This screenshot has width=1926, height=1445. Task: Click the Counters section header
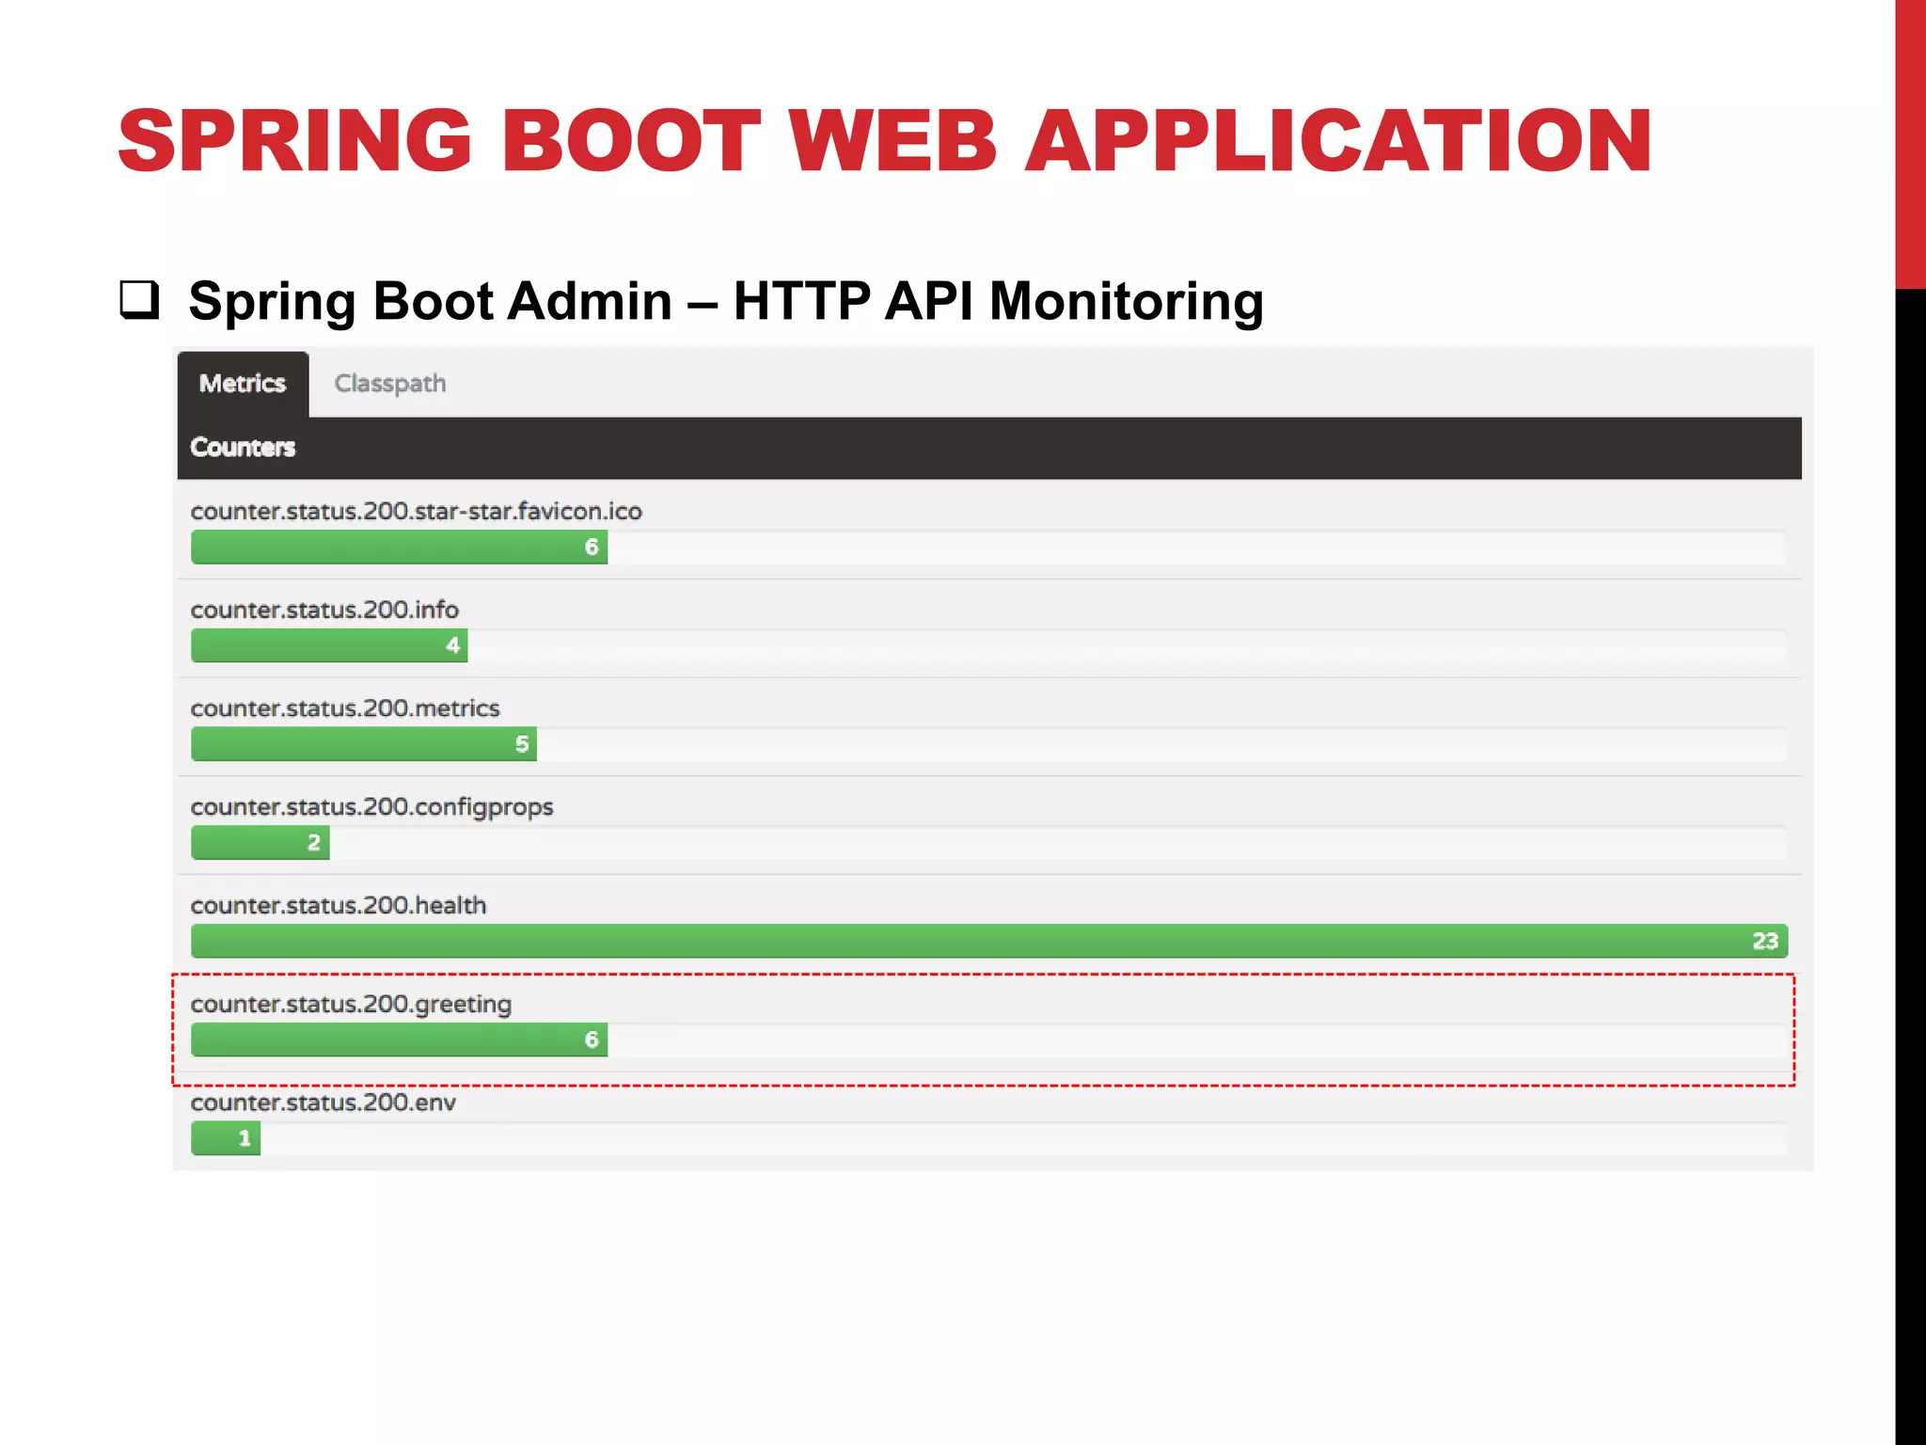[x=243, y=448]
